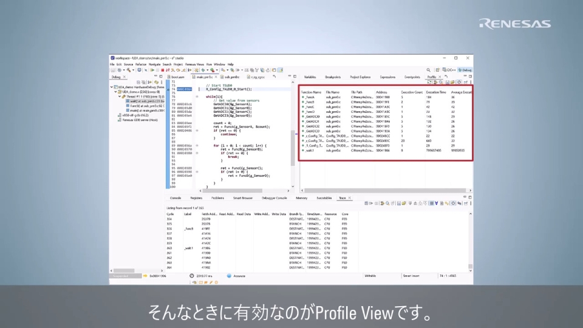Switch to the C/C++ perspective

click(449, 70)
